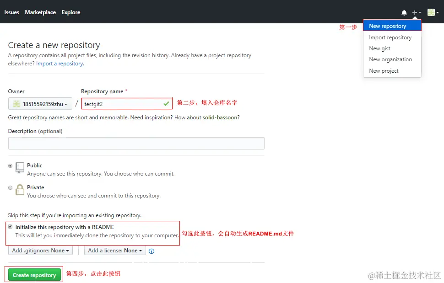Viewport: 444px width, 283px height.
Task: Click the Public repository book icon
Action: (20, 167)
